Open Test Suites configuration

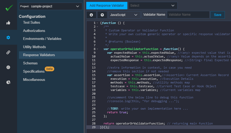[x=32, y=22]
